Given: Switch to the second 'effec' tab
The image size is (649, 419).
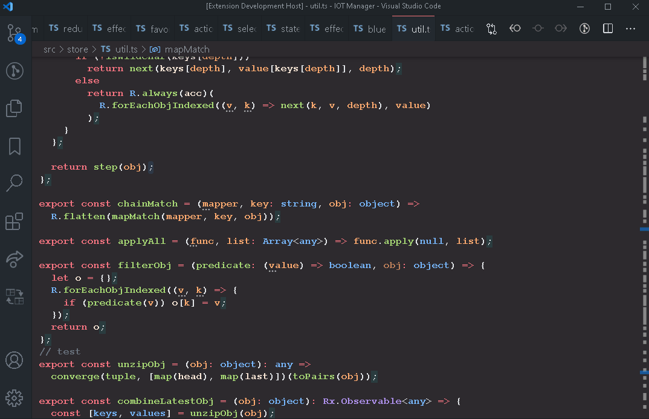Looking at the screenshot, I should pos(326,28).
